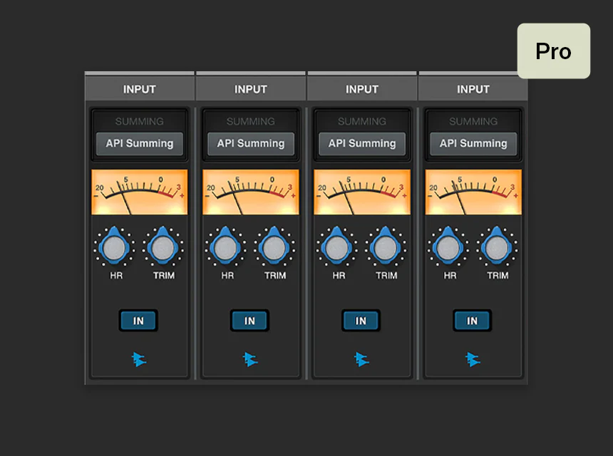The width and height of the screenshot is (613, 456).
Task: Click the TRIM knob on third channel
Action: (x=386, y=247)
